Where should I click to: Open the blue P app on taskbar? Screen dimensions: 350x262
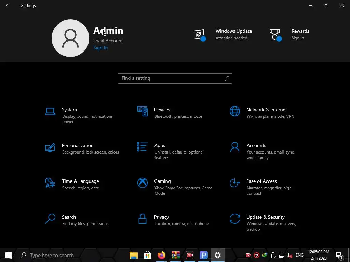pyautogui.click(x=204, y=255)
